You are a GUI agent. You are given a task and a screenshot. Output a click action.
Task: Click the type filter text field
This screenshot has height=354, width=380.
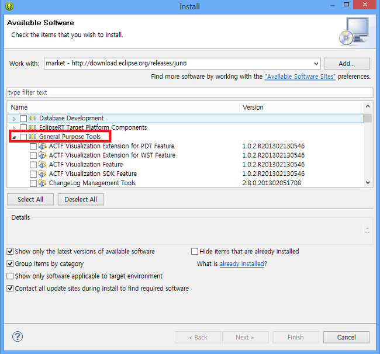(190, 92)
